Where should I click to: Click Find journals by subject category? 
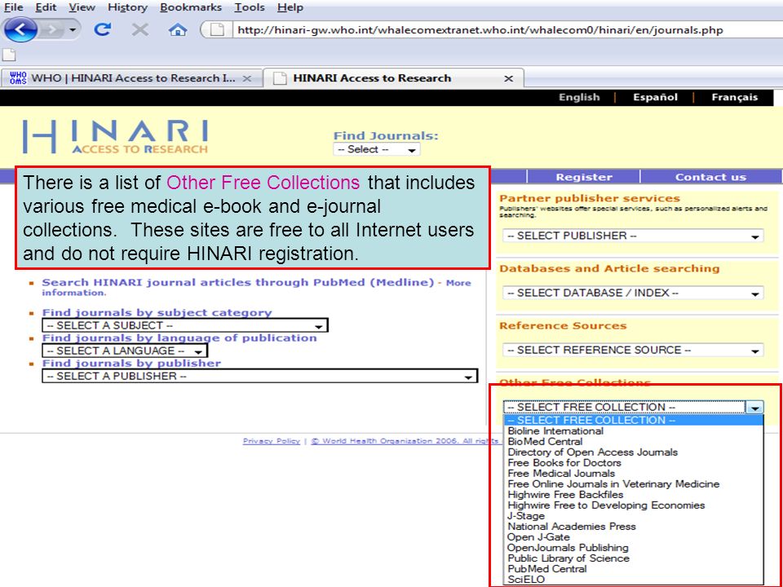157,312
